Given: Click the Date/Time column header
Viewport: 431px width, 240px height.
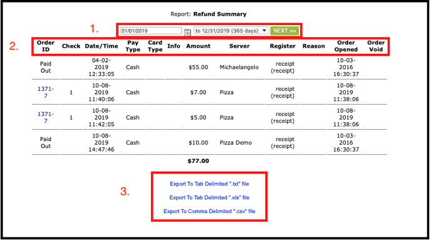Looking at the screenshot, I should (x=101, y=46).
